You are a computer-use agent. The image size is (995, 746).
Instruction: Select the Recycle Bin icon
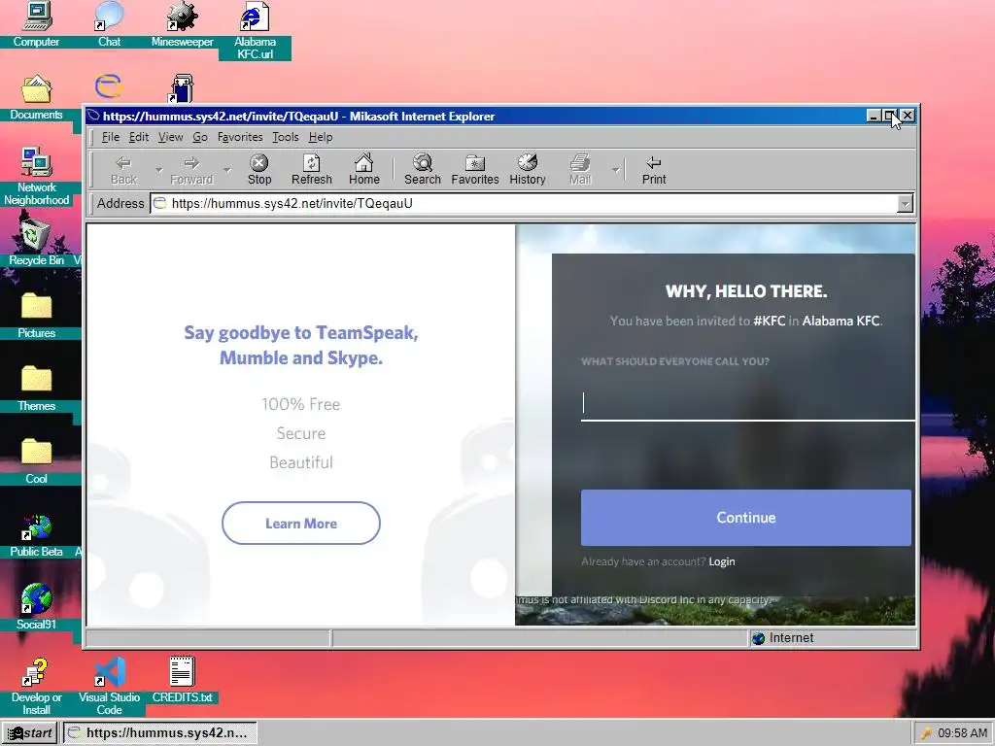36,244
